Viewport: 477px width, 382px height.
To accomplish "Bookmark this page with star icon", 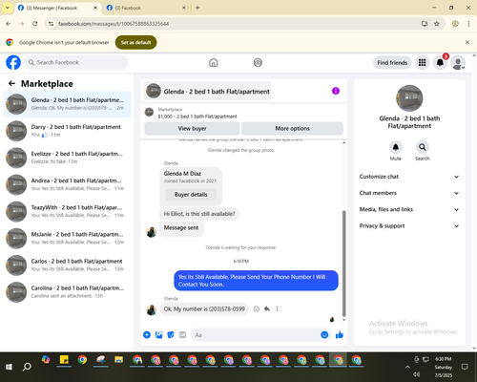I will [x=437, y=24].
